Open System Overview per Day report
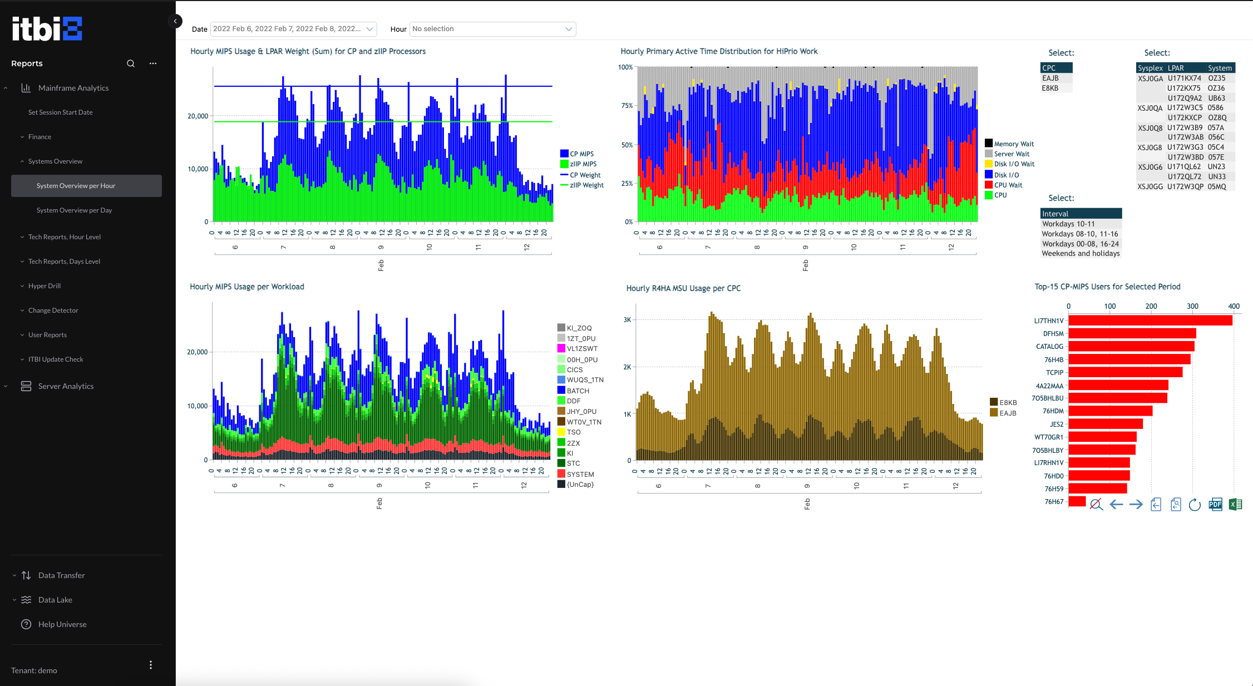 (74, 210)
